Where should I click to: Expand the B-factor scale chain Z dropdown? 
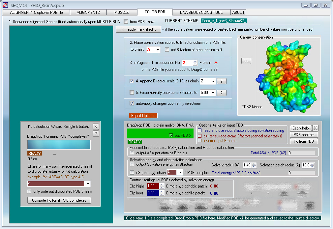click(x=213, y=81)
